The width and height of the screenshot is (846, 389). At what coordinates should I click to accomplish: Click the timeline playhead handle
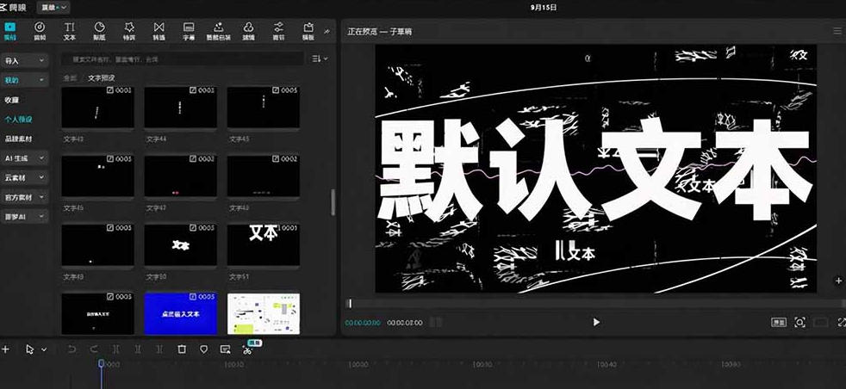101,364
